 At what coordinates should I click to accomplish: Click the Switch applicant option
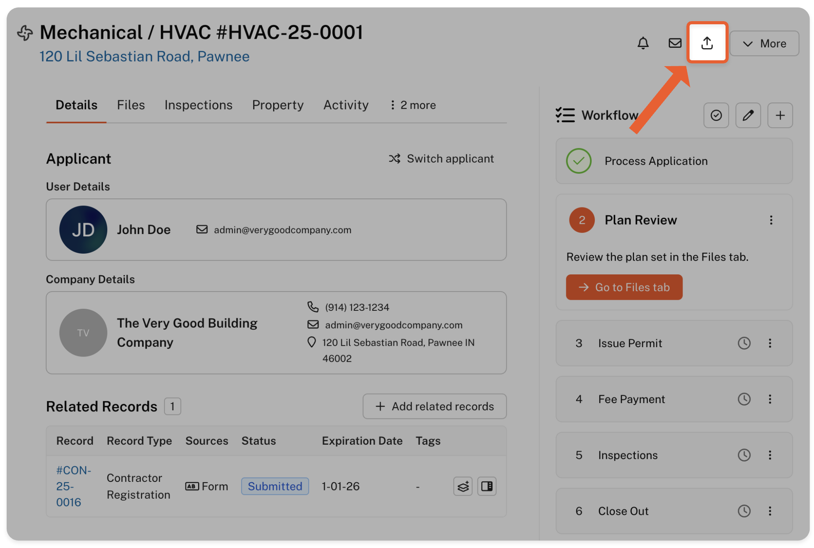pyautogui.click(x=441, y=159)
